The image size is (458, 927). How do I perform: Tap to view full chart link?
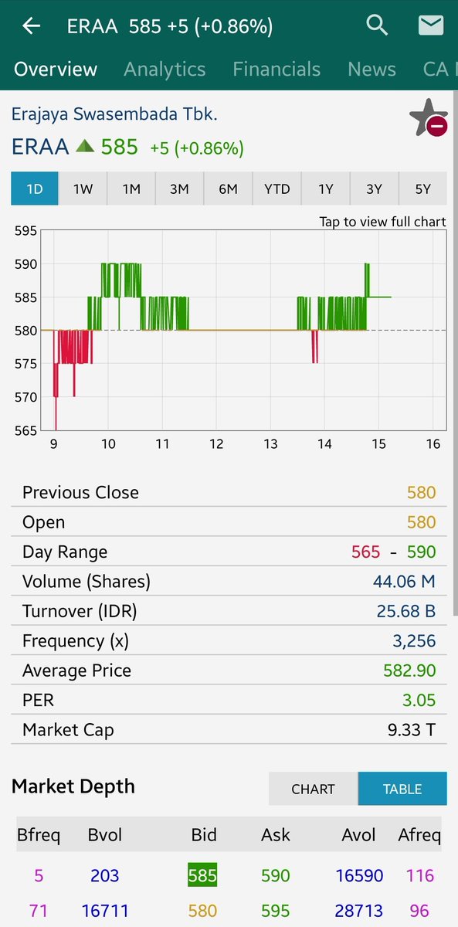[x=382, y=222]
